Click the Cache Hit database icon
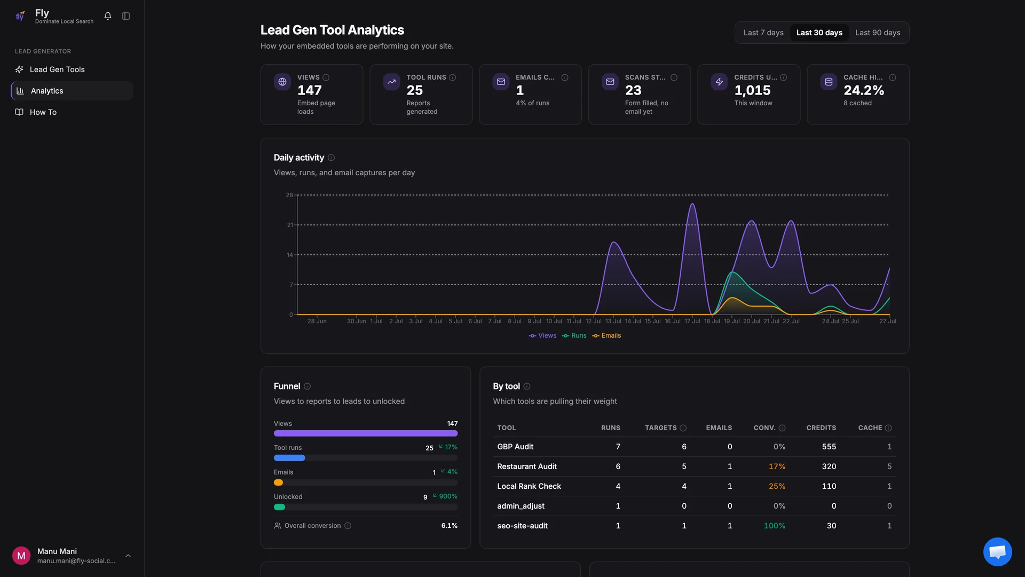This screenshot has height=577, width=1025. point(829,82)
